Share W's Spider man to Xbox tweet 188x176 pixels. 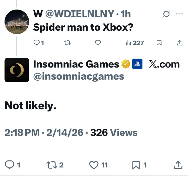(x=179, y=43)
